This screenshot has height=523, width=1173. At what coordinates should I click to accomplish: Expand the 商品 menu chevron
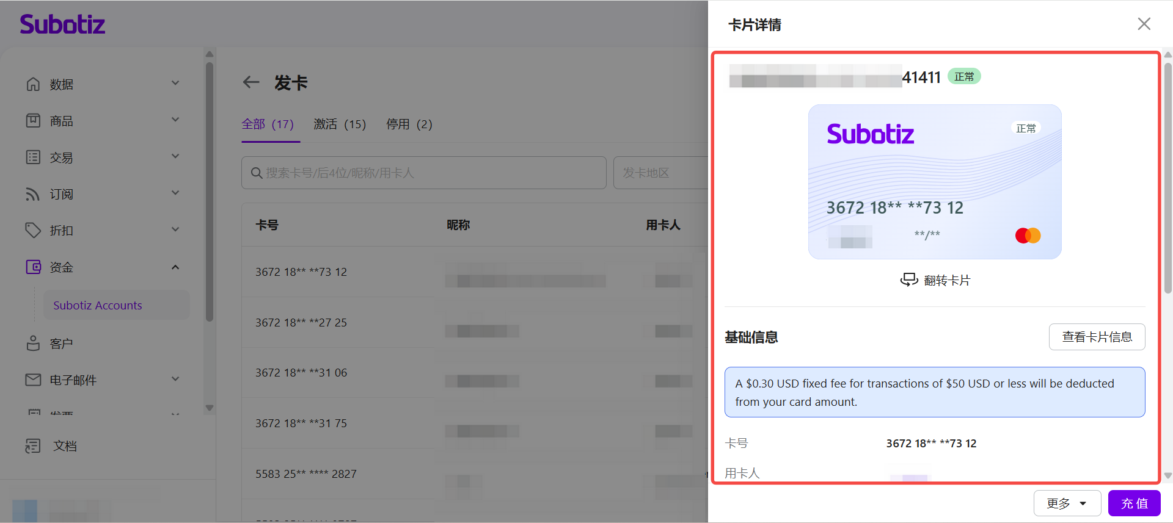click(x=175, y=120)
